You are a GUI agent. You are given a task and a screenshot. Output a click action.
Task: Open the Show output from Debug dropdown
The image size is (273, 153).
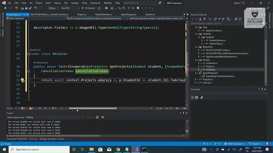click(x=52, y=117)
